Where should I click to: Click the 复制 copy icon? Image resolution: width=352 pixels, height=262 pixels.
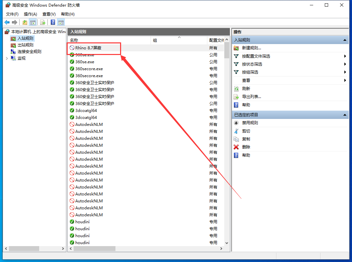pyautogui.click(x=236, y=139)
